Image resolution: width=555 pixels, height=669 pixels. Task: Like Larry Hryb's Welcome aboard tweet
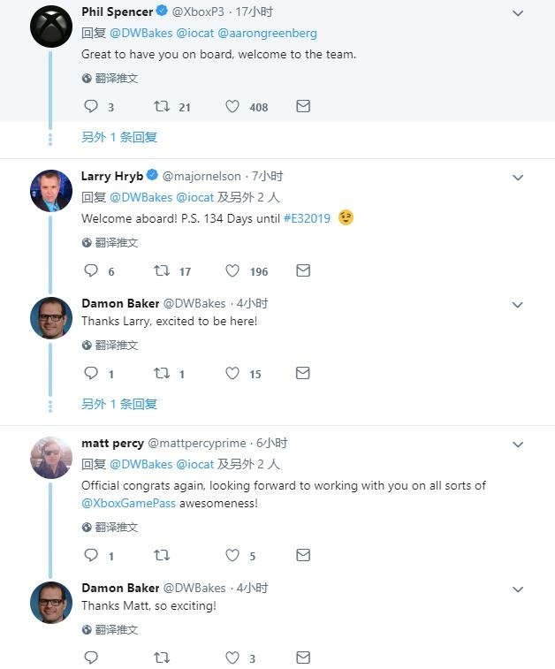pyautogui.click(x=232, y=271)
